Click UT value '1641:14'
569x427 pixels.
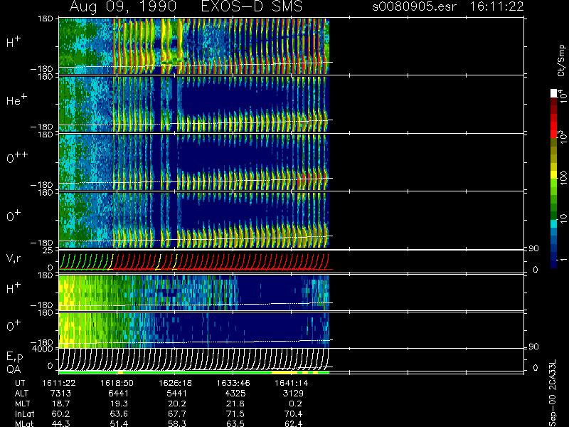pos(292,383)
